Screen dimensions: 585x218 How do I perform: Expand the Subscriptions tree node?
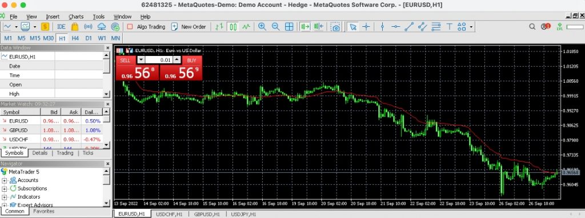click(5, 188)
